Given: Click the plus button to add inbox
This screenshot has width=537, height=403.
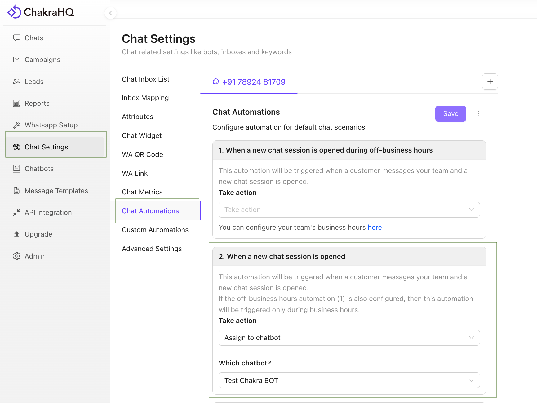Looking at the screenshot, I should (490, 82).
